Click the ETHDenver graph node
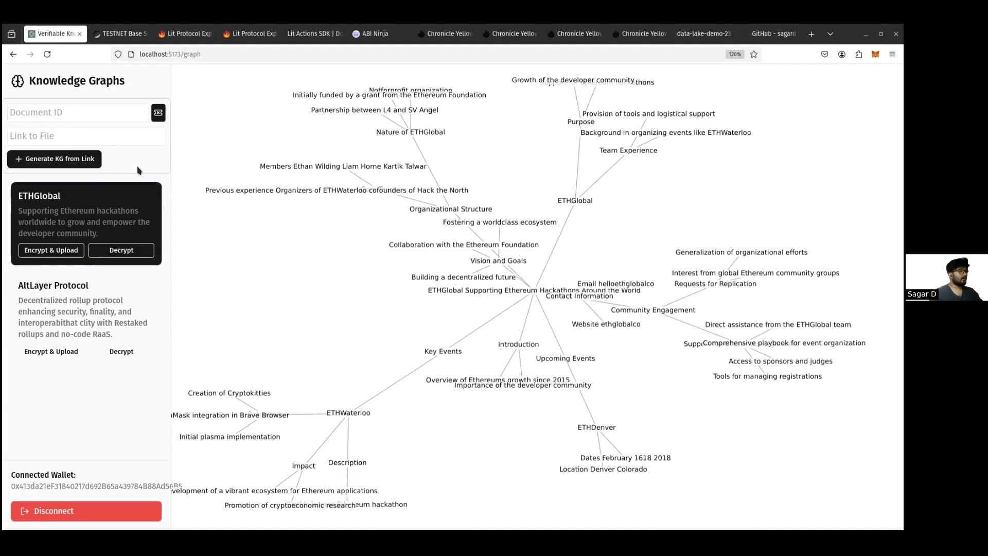 click(596, 427)
